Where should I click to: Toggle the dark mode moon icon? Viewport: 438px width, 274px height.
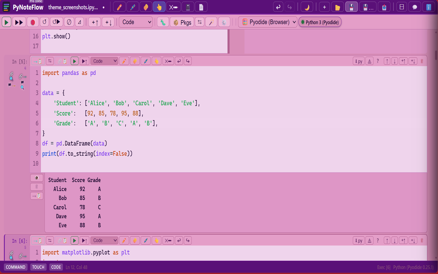(x=307, y=7)
